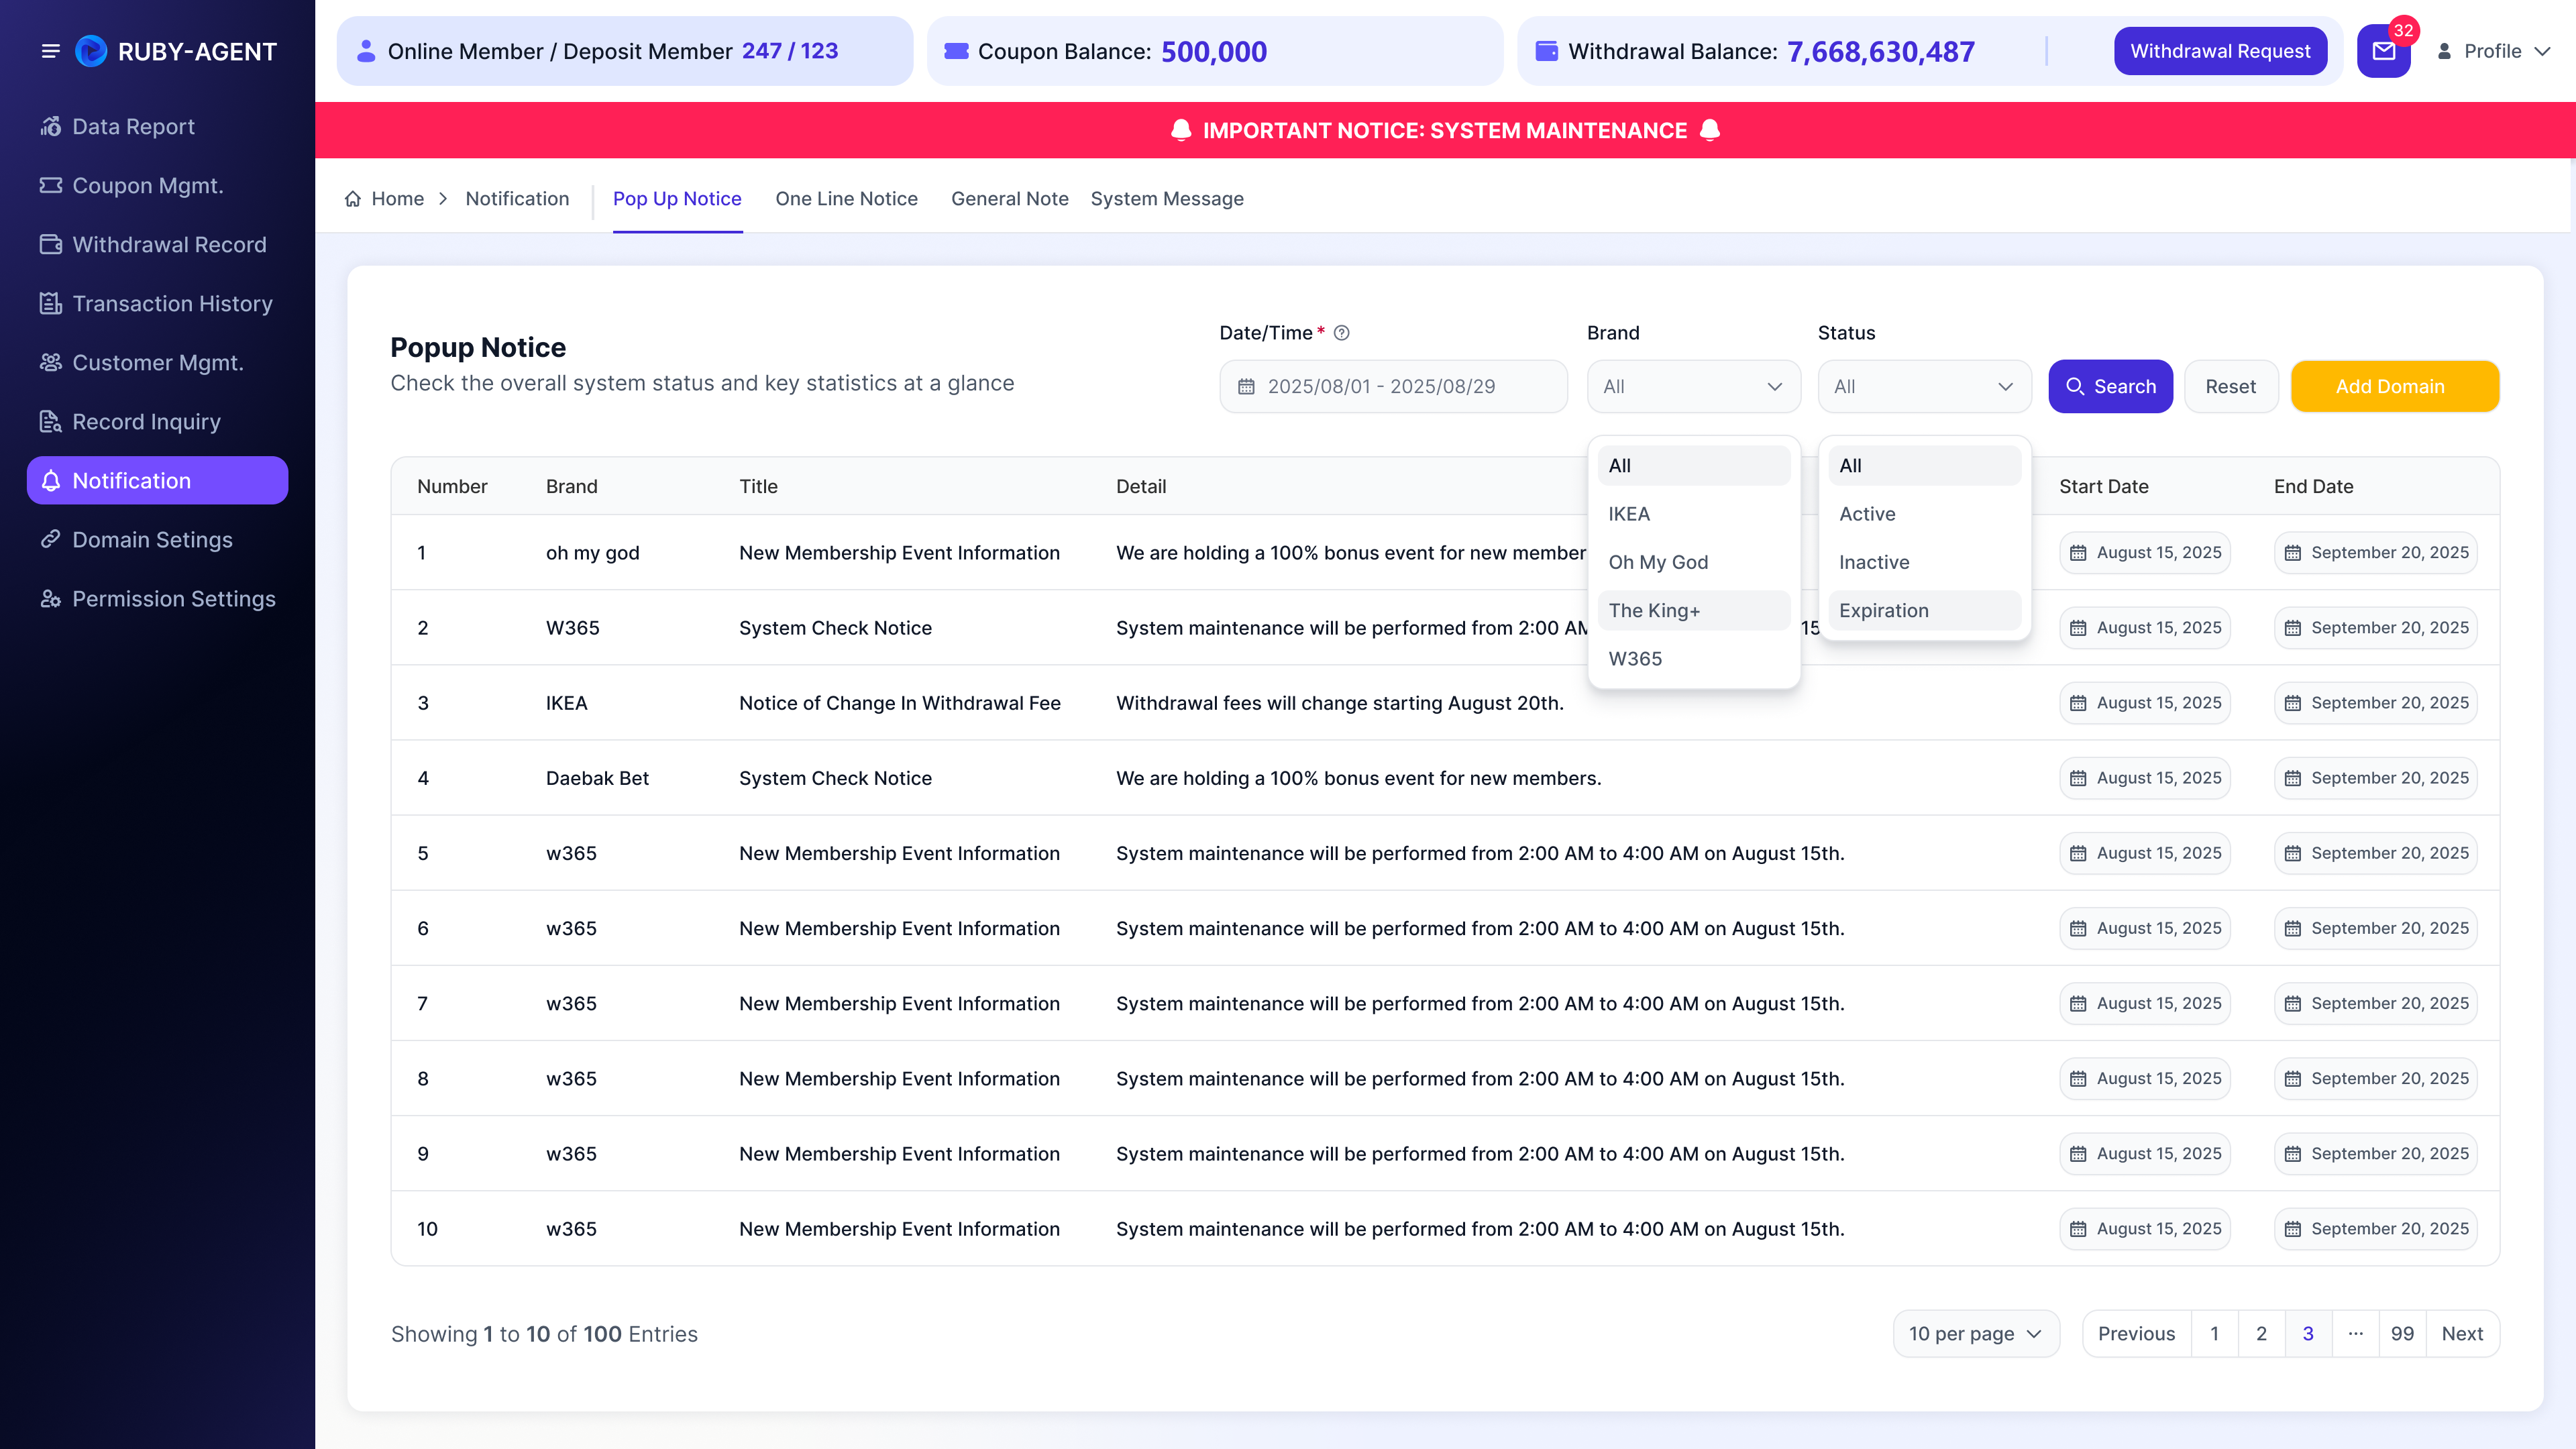Click the calendar icon in date range field
2576x1449 pixels.
click(x=1246, y=387)
